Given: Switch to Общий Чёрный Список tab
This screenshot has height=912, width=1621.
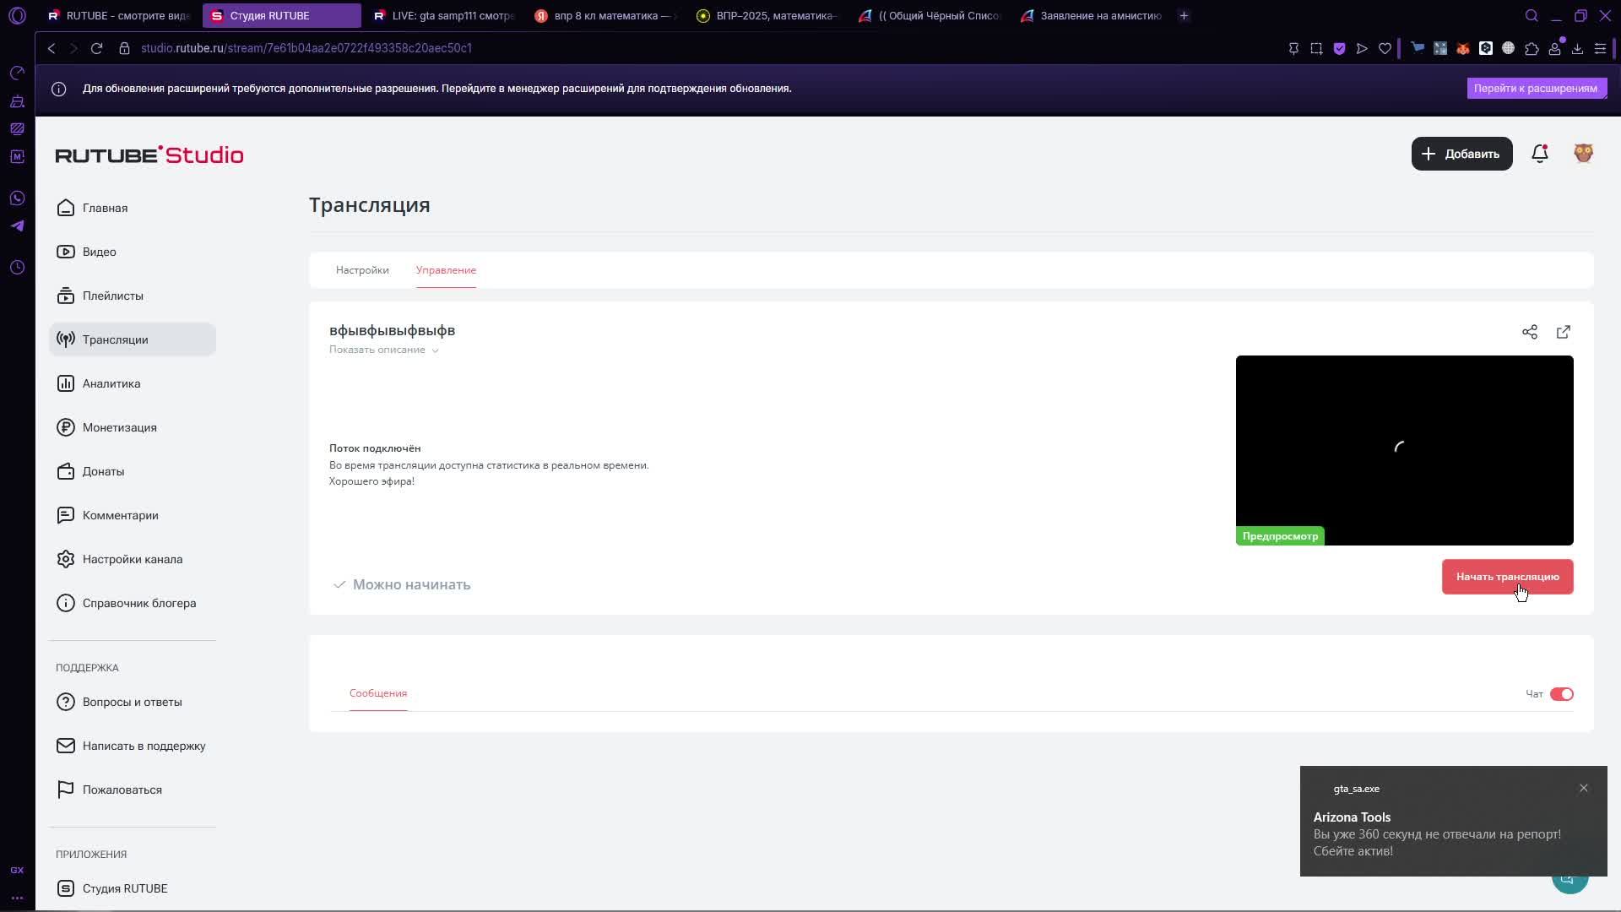Looking at the screenshot, I should tap(931, 15).
